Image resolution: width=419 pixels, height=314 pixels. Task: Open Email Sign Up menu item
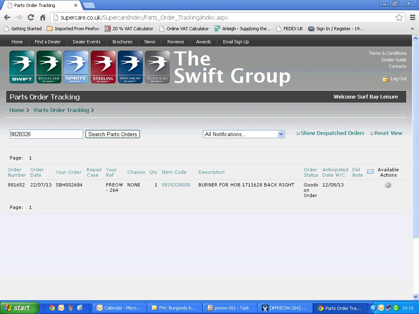(x=236, y=42)
